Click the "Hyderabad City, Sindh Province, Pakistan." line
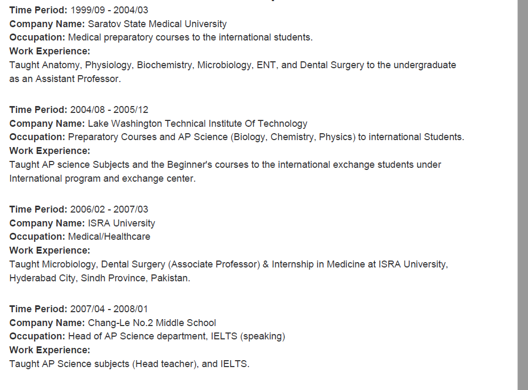Viewport: 528px width, 390px height. [x=100, y=278]
